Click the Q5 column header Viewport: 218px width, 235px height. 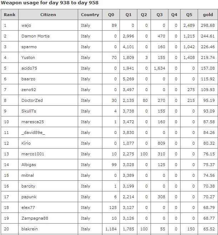coord(189,15)
